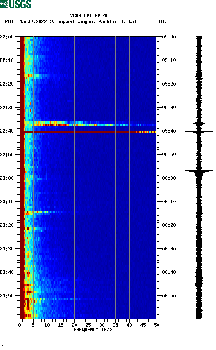Click the 06:40 UTC time label
216x350 pixels.
pos(169,272)
